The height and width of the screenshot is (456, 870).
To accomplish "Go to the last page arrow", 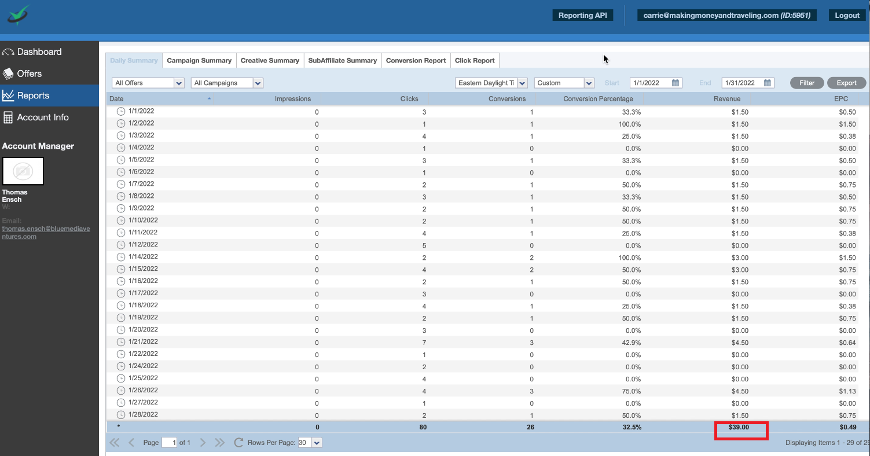I will (219, 443).
